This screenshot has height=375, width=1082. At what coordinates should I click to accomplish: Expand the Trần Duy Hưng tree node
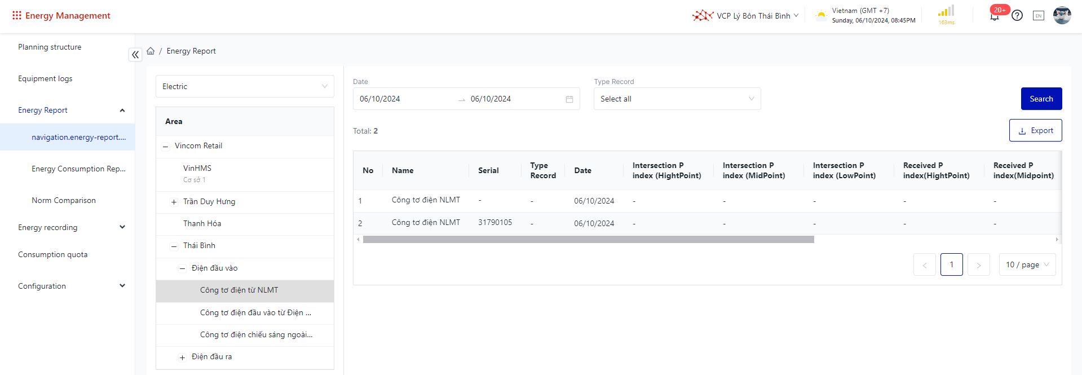[x=174, y=202]
